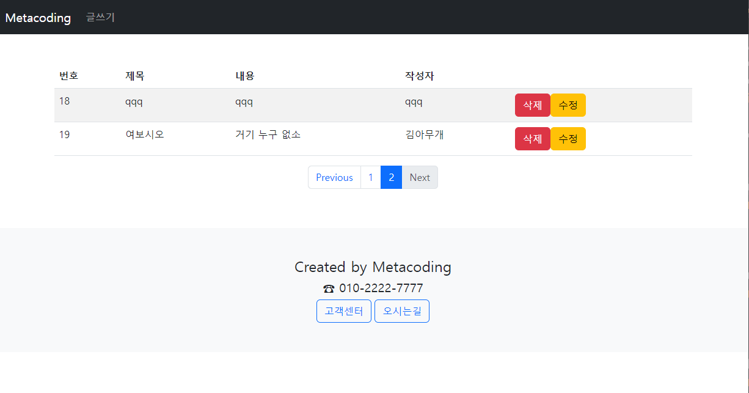The width and height of the screenshot is (749, 393).
Task: Open the 오시는길 button in footer
Action: click(x=402, y=311)
